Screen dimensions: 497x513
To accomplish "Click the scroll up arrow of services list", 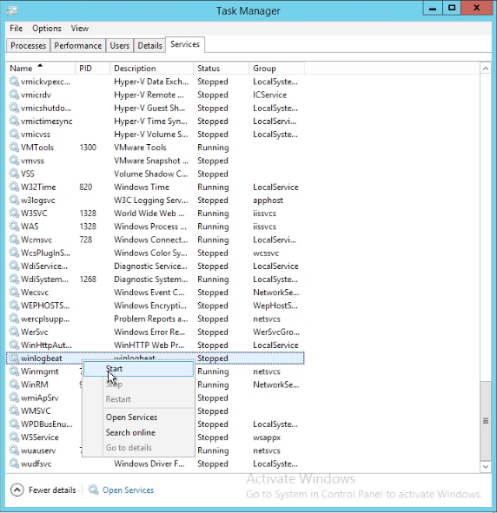I will click(x=486, y=69).
